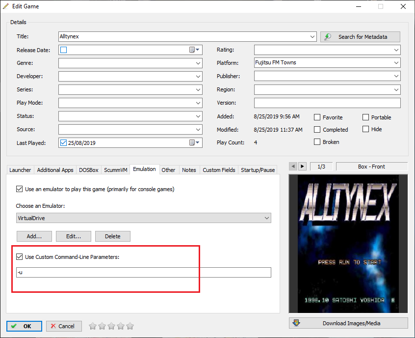Image resolution: width=415 pixels, height=338 pixels.
Task: Click the Search for Metadata button label
Action: (x=363, y=37)
